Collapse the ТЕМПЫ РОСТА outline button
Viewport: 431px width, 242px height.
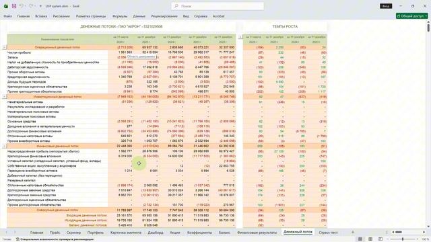(x=240, y=37)
